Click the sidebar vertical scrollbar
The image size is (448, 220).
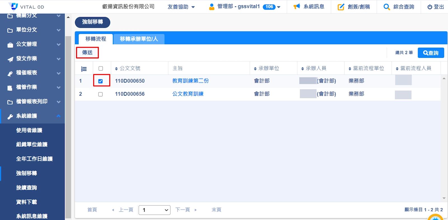click(68, 126)
